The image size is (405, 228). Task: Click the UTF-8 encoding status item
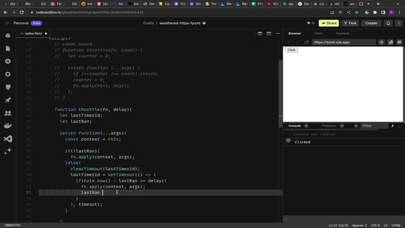coord(375,225)
